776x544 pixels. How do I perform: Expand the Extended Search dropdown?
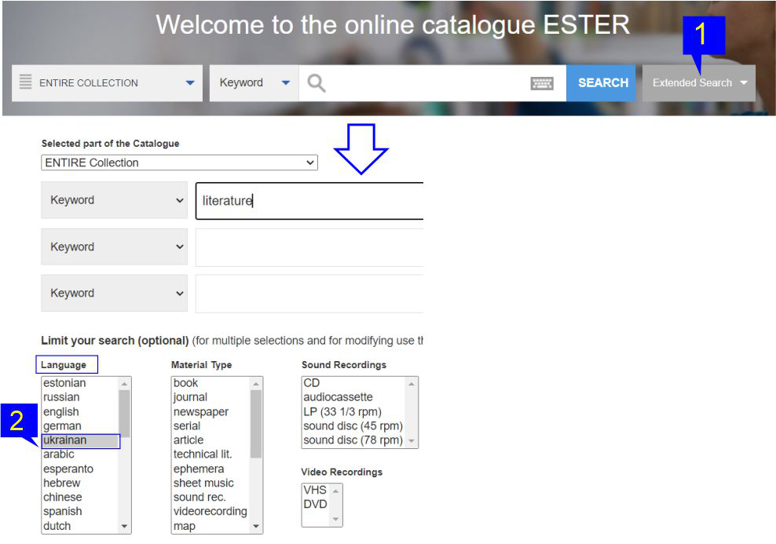click(x=698, y=83)
